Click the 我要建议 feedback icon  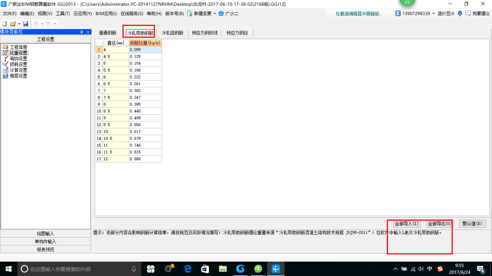pos(468,13)
